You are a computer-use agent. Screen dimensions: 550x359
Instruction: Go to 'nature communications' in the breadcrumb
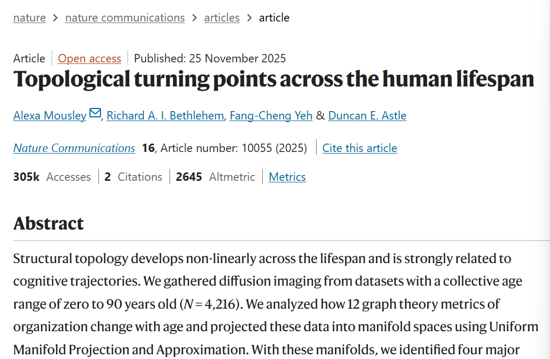(125, 18)
